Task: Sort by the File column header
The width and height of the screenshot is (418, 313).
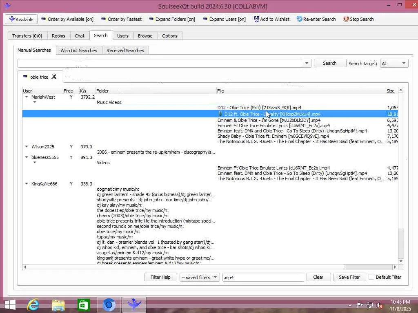Action: [x=301, y=91]
